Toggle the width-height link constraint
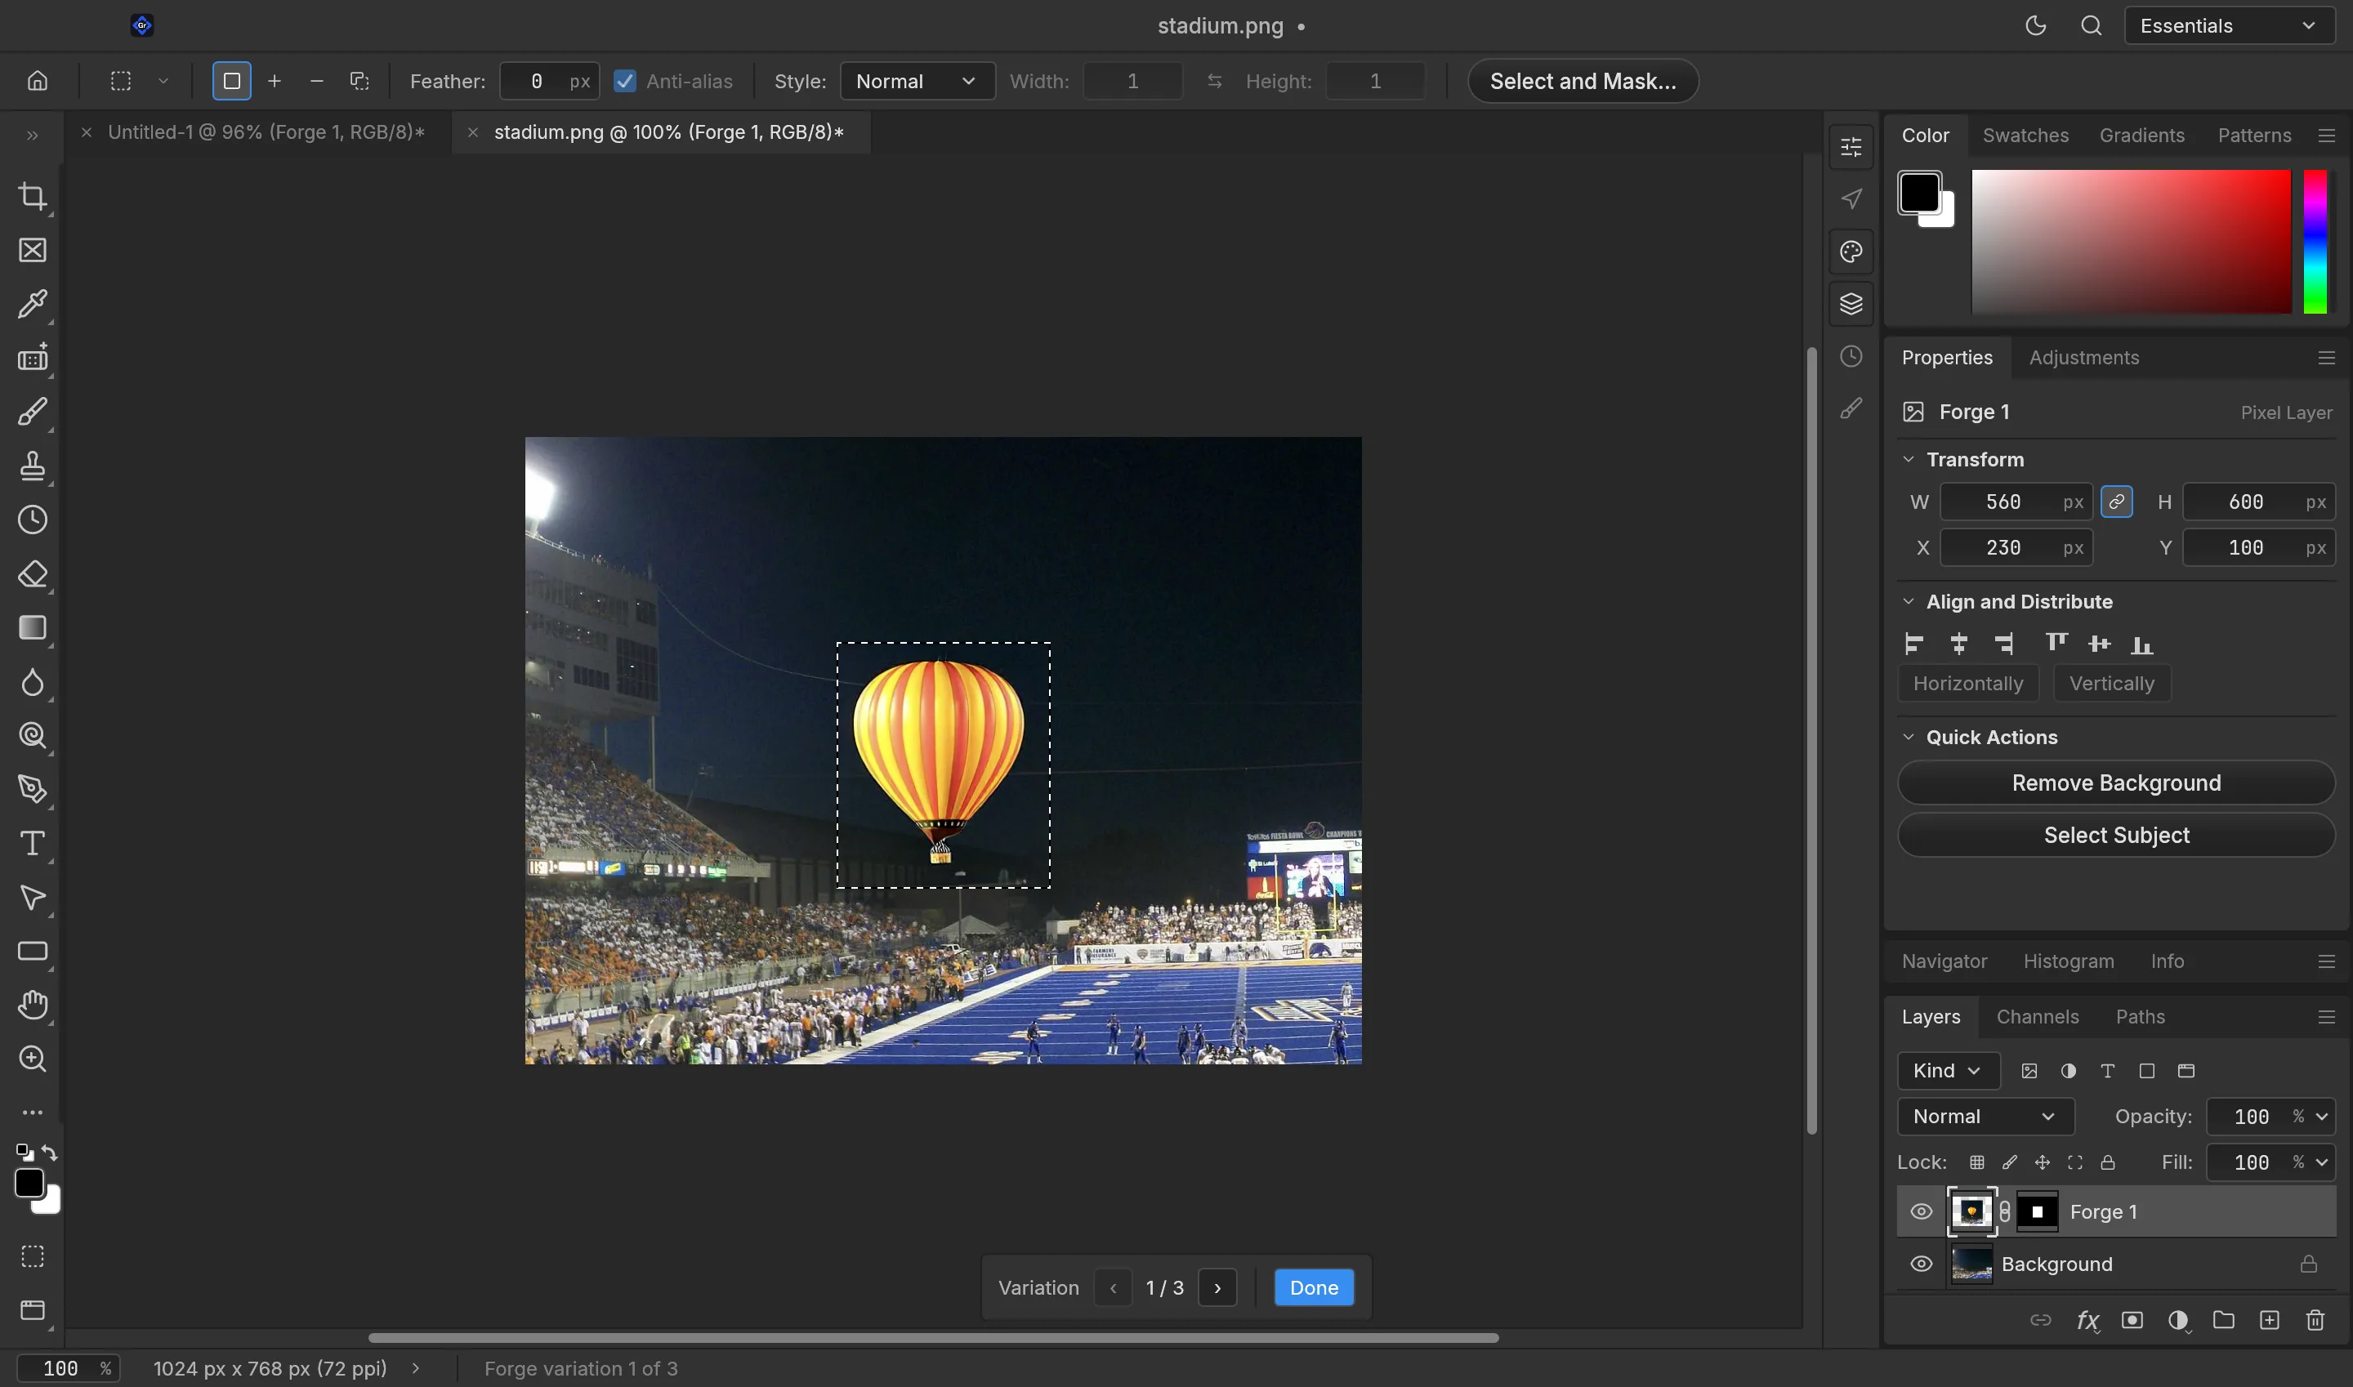2353x1387 pixels. [x=2117, y=502]
